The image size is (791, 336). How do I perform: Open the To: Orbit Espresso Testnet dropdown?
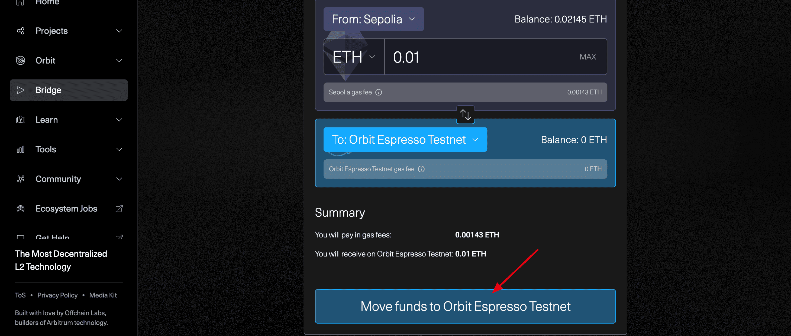tap(405, 140)
